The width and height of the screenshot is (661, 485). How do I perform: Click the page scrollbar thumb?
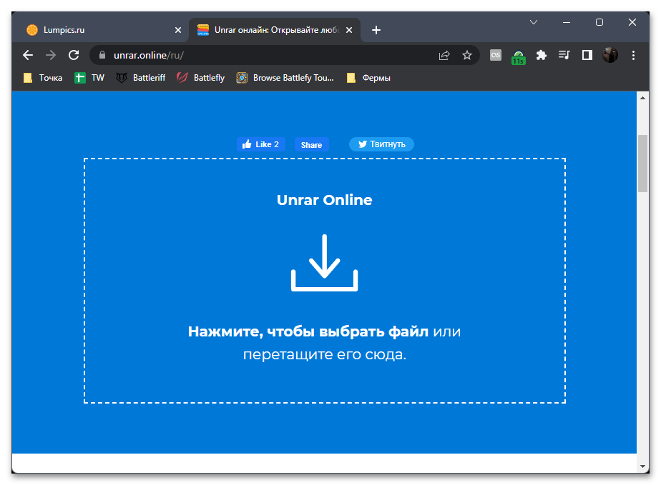pos(642,164)
